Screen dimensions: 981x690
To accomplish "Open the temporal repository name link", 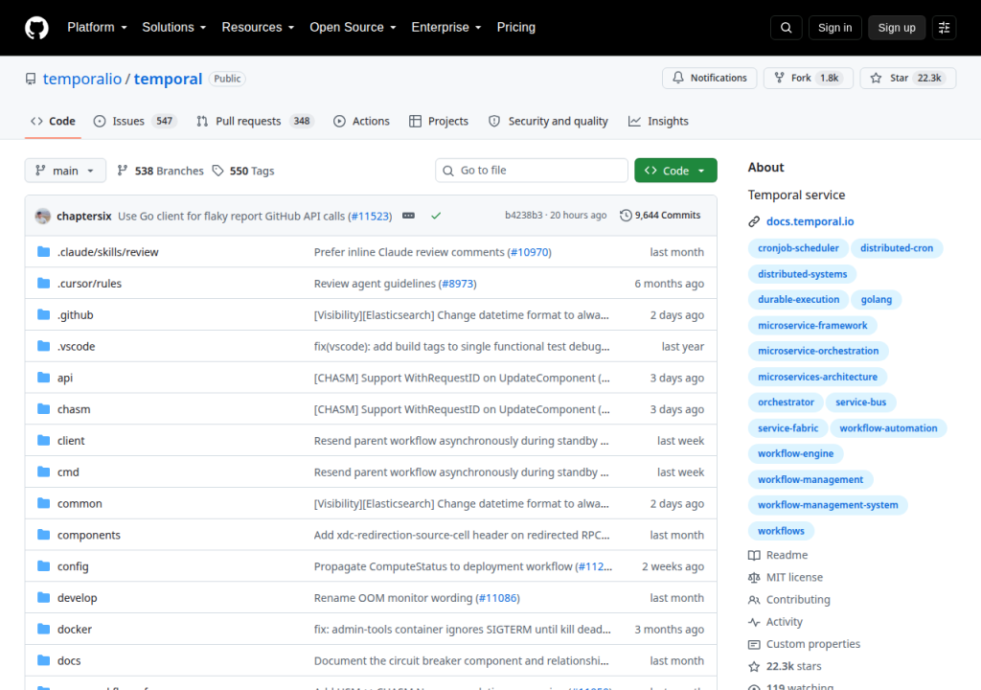I will tap(168, 79).
